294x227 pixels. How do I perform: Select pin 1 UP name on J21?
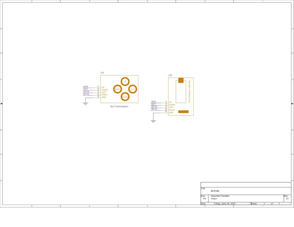click(103, 88)
